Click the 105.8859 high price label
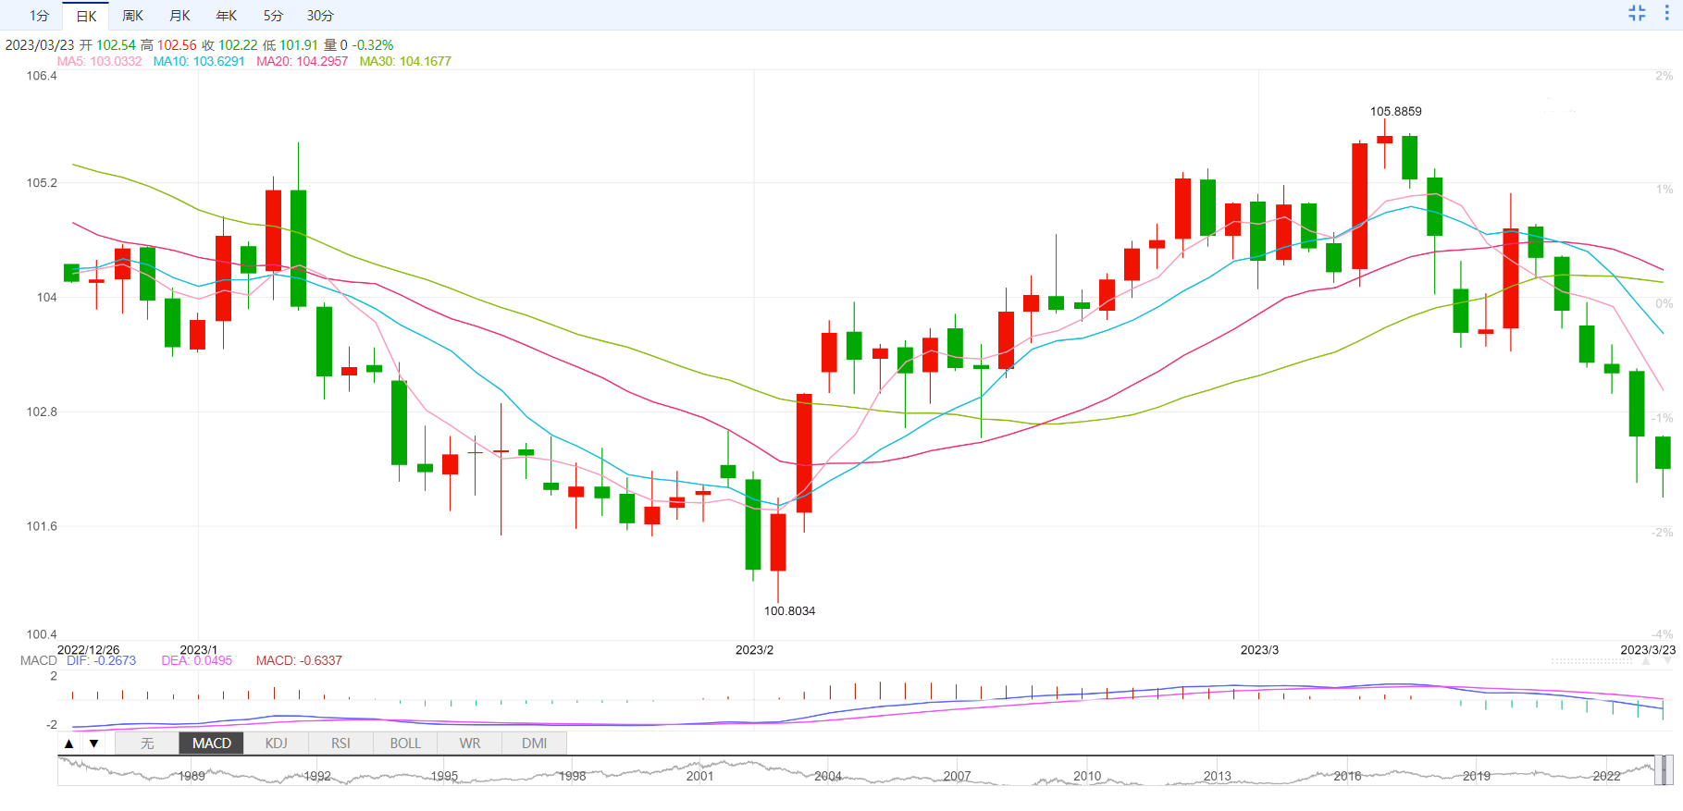 pos(1396,111)
